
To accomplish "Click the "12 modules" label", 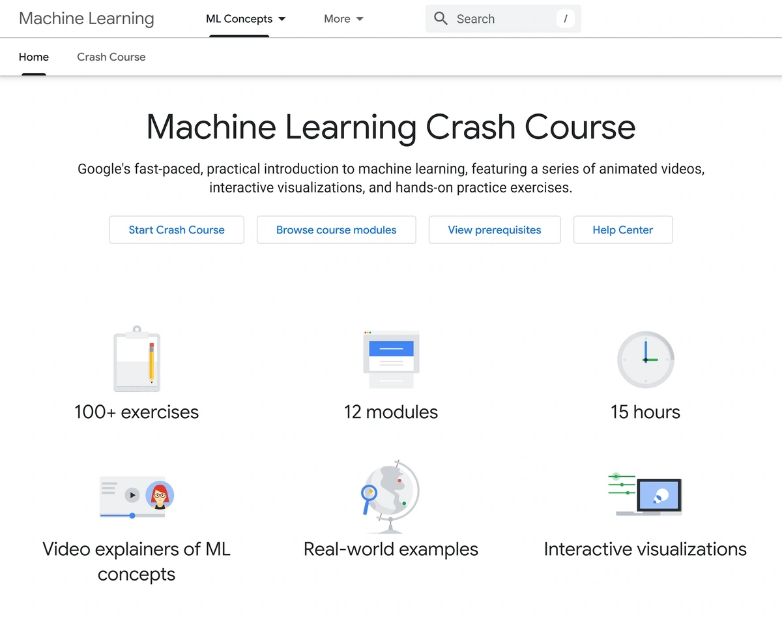I will (391, 412).
